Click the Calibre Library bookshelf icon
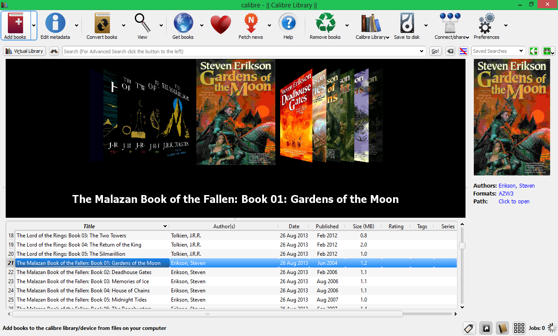 click(x=372, y=23)
